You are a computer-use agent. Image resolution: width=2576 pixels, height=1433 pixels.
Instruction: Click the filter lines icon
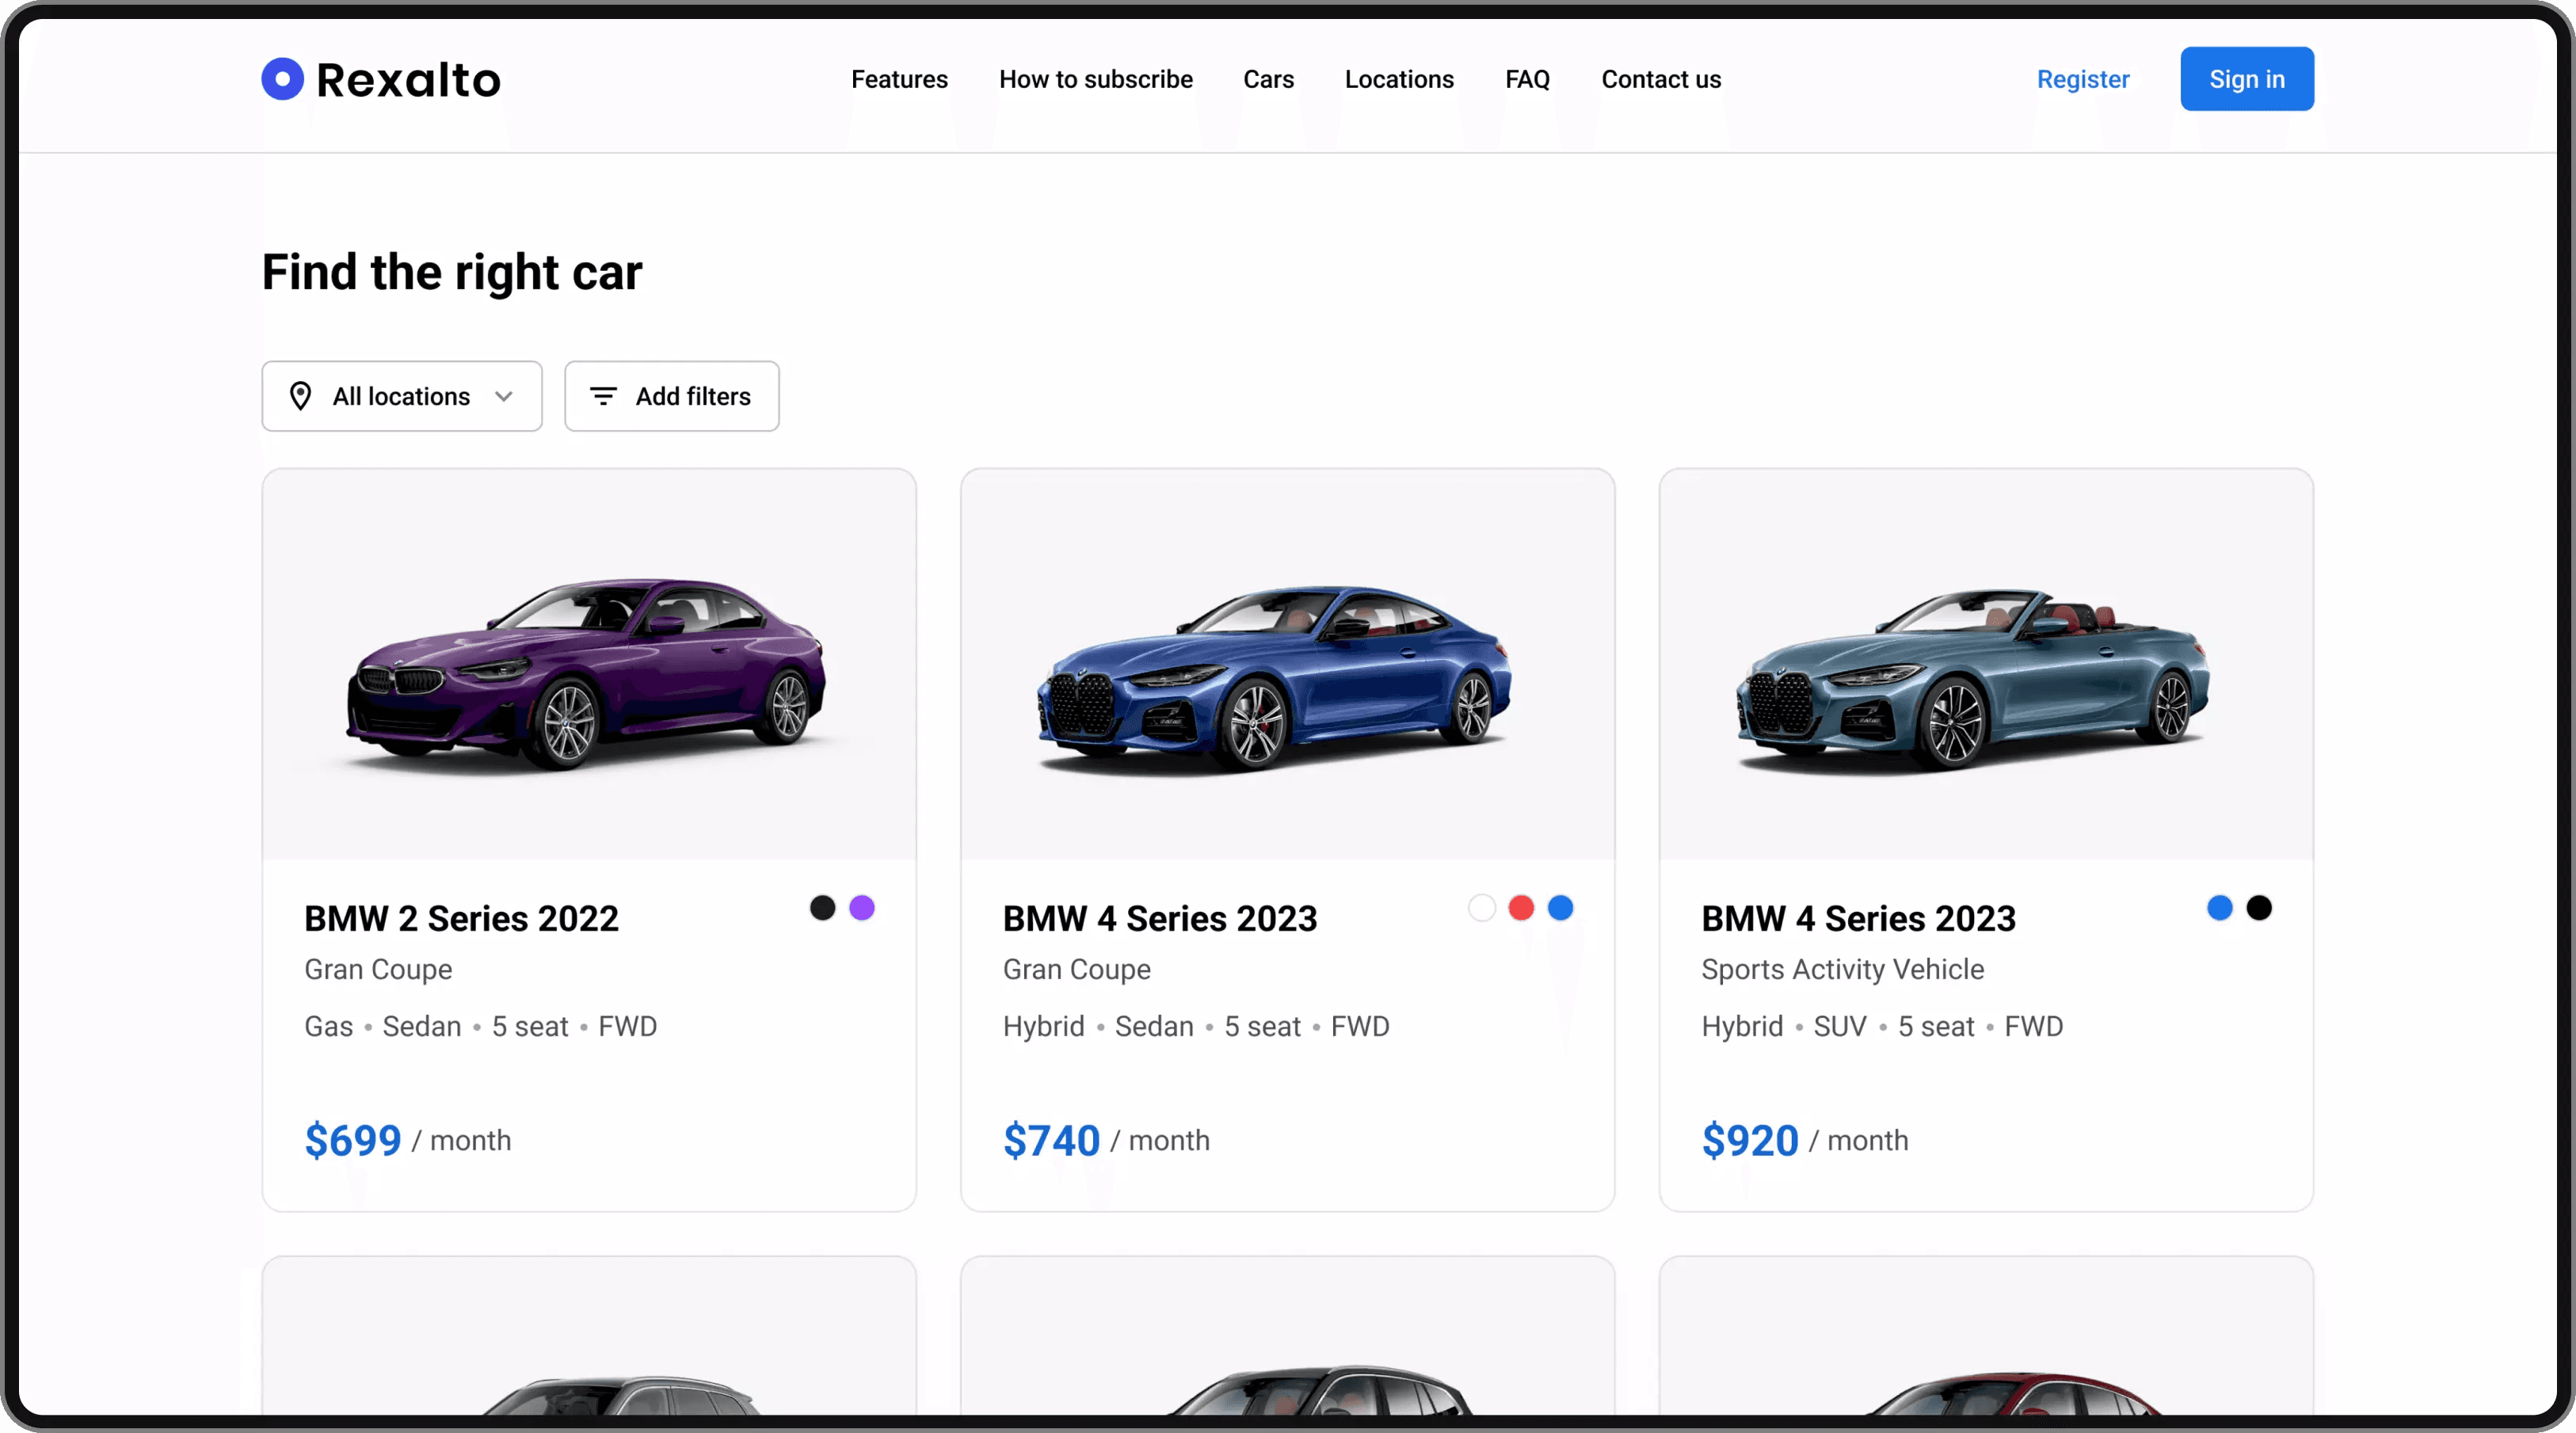point(603,396)
